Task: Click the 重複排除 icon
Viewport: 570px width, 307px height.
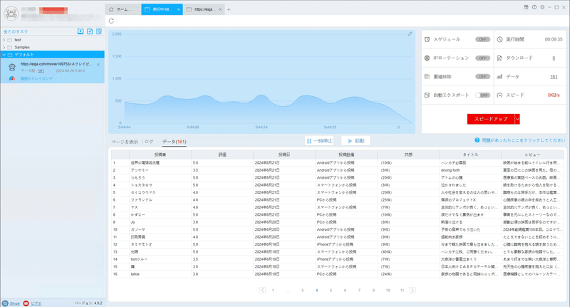Action: pos(427,77)
